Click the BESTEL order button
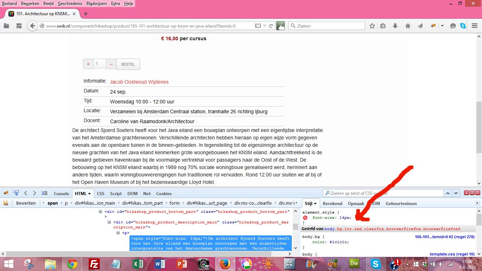482x271 pixels. pyautogui.click(x=128, y=64)
